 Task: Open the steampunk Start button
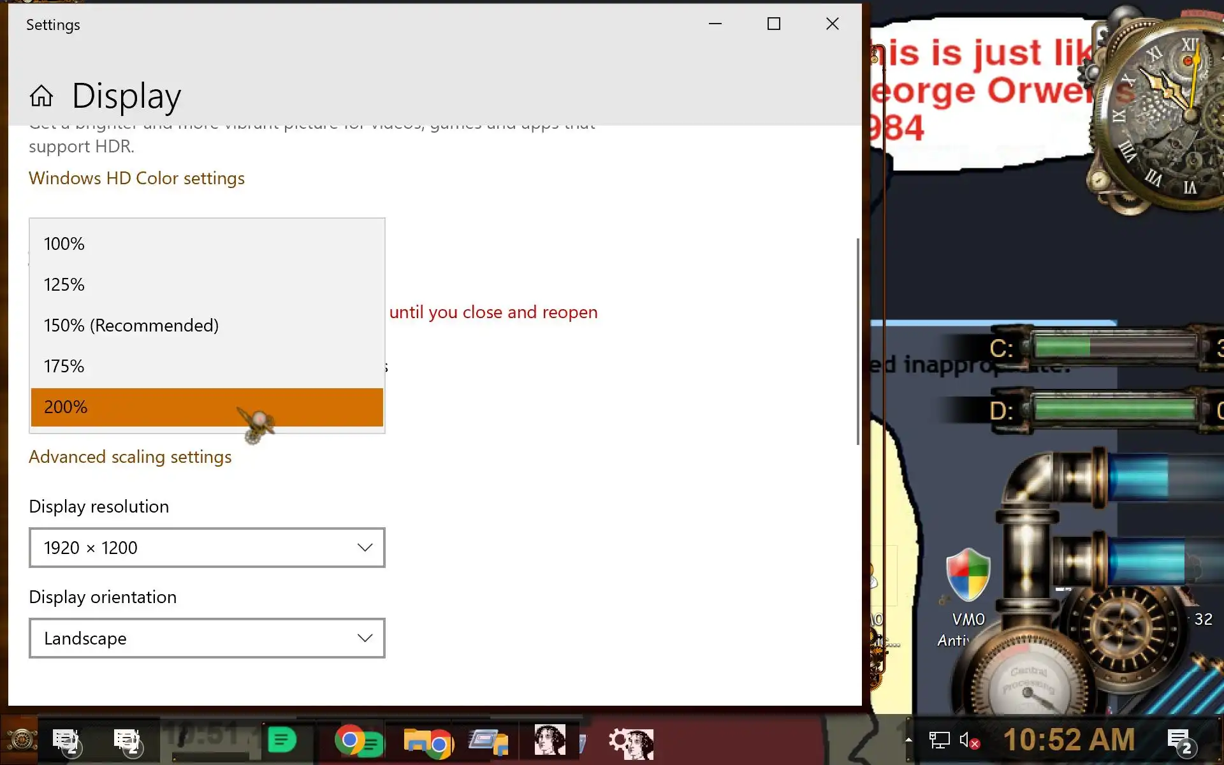[21, 741]
